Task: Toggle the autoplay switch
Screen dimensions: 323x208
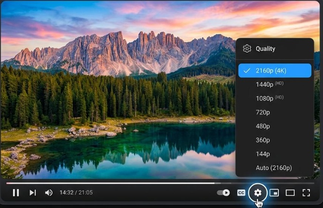Action: (x=224, y=193)
